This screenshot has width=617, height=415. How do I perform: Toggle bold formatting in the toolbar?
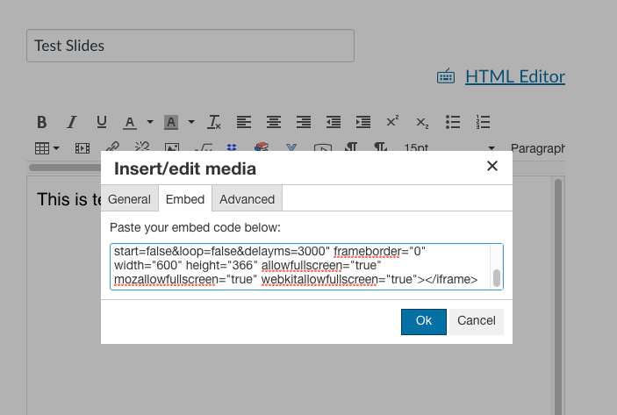tap(41, 122)
